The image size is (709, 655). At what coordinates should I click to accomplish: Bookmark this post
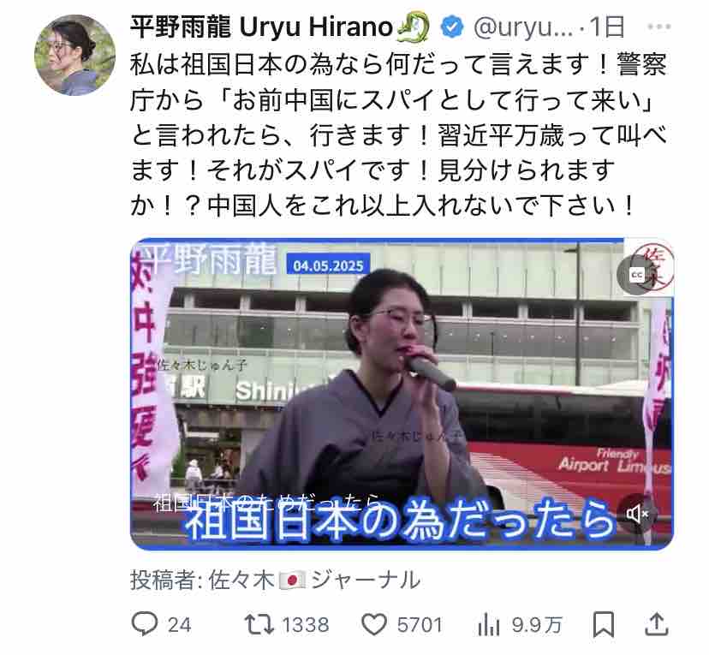603,625
